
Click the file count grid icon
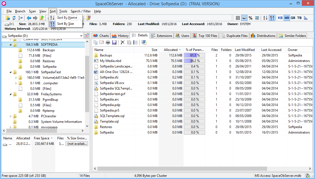tap(257, 18)
